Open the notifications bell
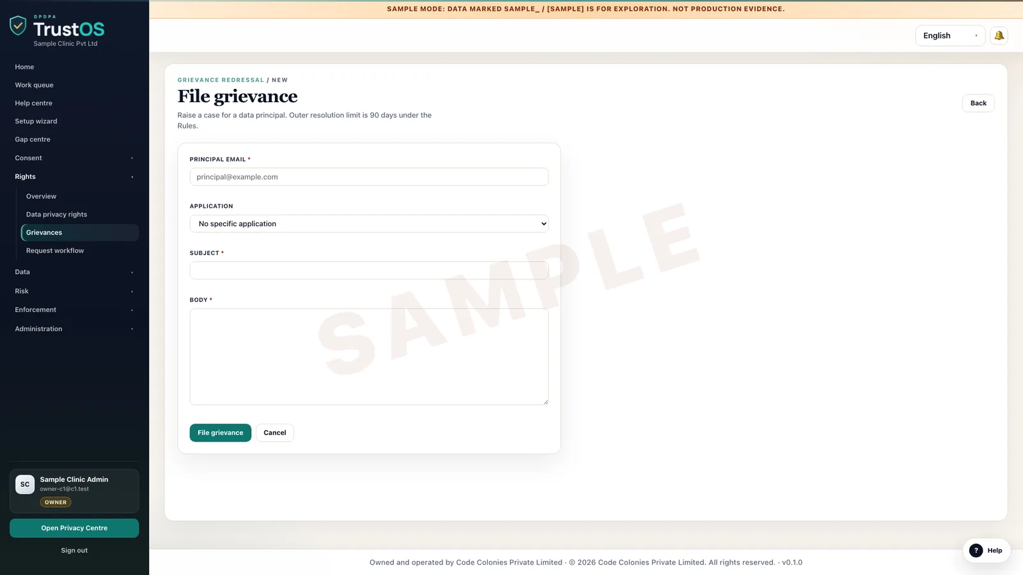The height and width of the screenshot is (575, 1023). [x=999, y=36]
